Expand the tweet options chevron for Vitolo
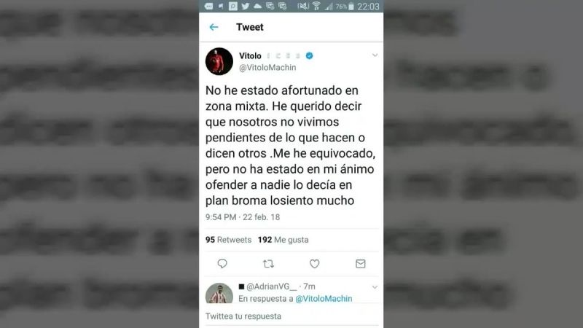 click(x=375, y=55)
